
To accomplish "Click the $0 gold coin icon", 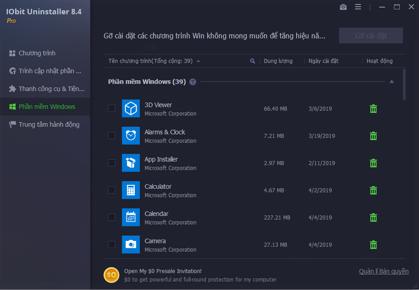I will pyautogui.click(x=111, y=275).
